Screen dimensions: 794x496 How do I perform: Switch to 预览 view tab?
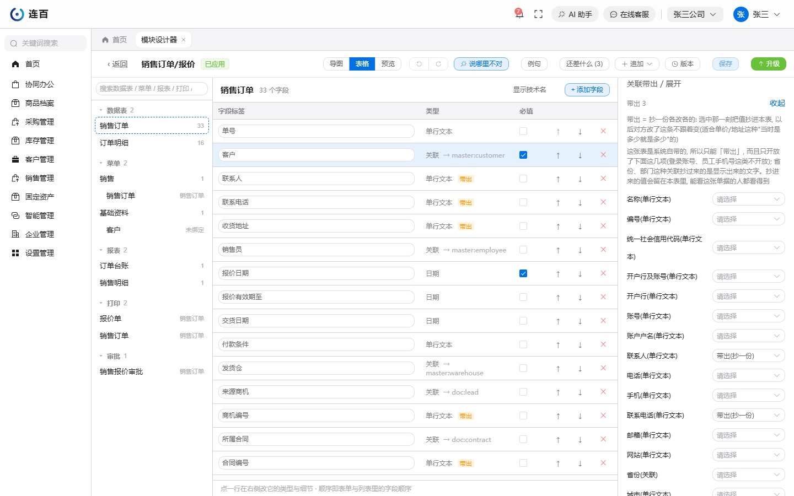[388, 64]
